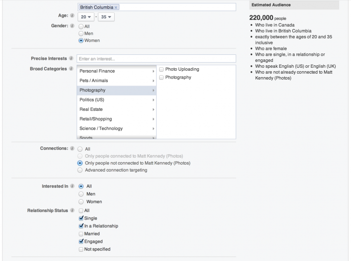Select Pets / Animals broad category

tap(117, 81)
